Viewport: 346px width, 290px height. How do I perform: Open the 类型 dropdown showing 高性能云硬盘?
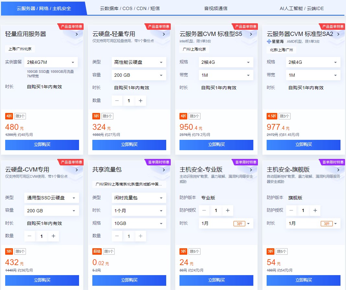(139, 62)
